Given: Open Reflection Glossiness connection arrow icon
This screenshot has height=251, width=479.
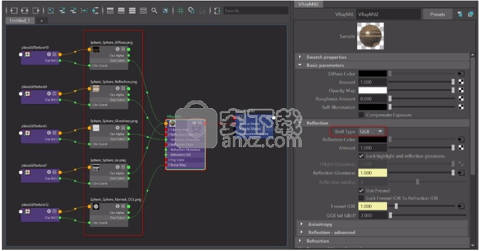Looking at the screenshot, I should (461, 173).
